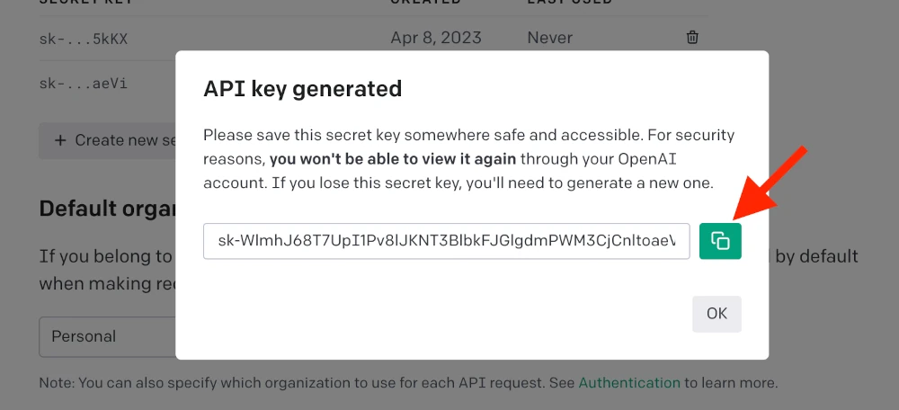Open the Personal organization dropdown

coord(106,336)
